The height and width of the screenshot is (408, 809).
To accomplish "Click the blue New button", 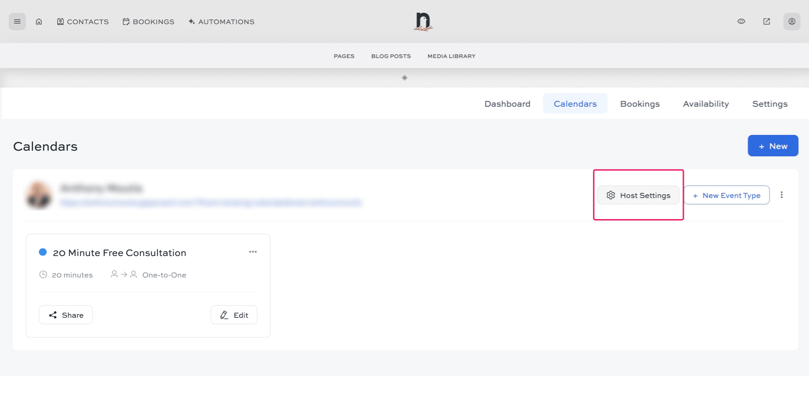I will 773,146.
